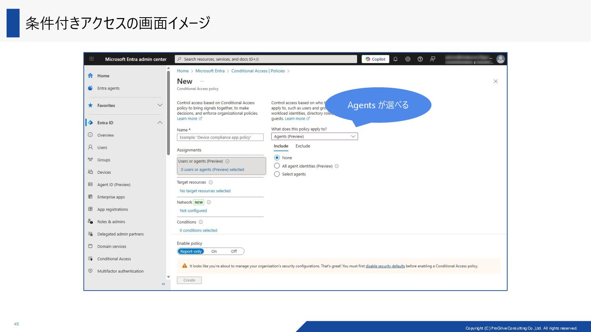
Task: Click the policy Name input field
Action: [220, 137]
